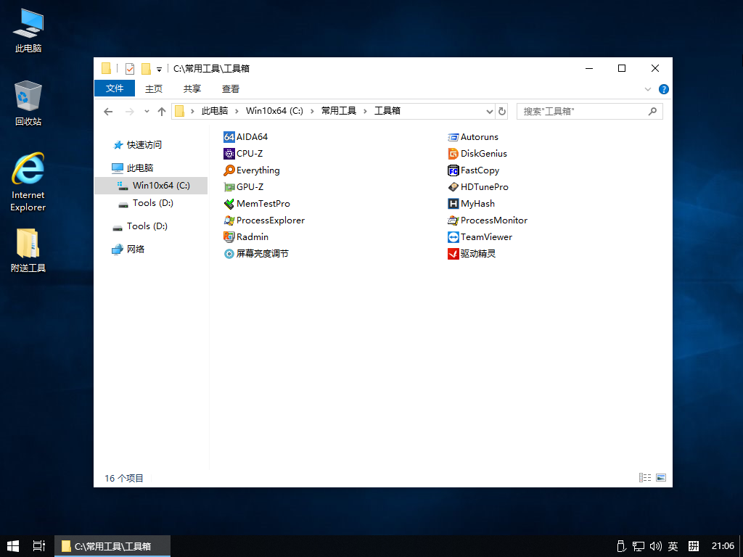Switch to details view layout icon
Screen dimensions: 743x557
(x=645, y=477)
